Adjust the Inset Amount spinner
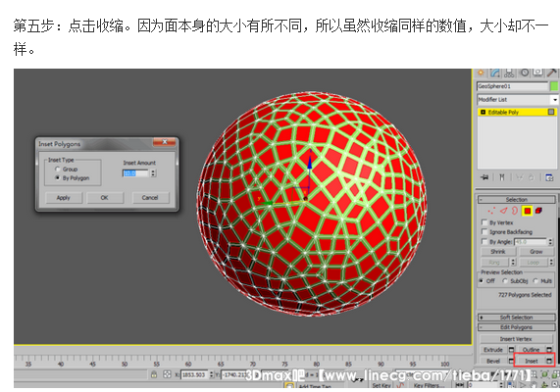 pos(153,173)
